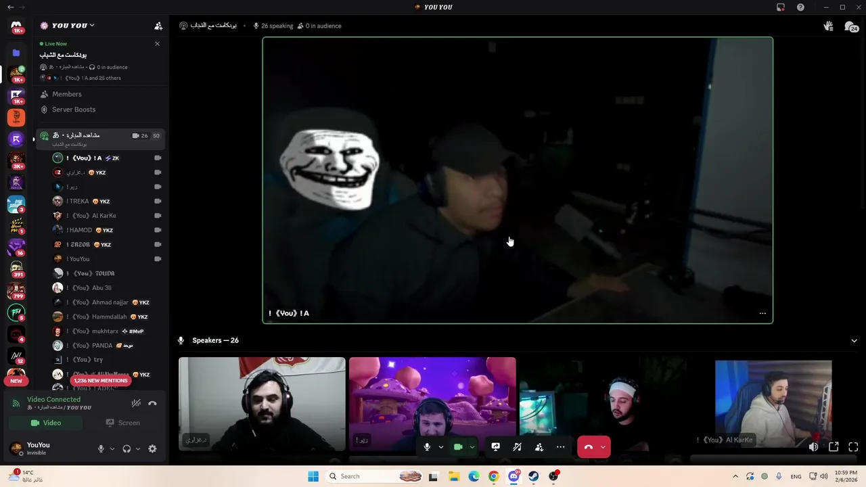
Task: Open Google Chrome from the taskbar
Action: 494,476
